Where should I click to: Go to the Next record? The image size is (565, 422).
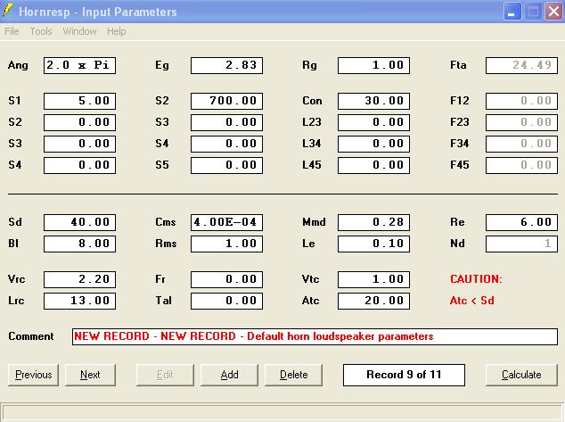click(90, 375)
